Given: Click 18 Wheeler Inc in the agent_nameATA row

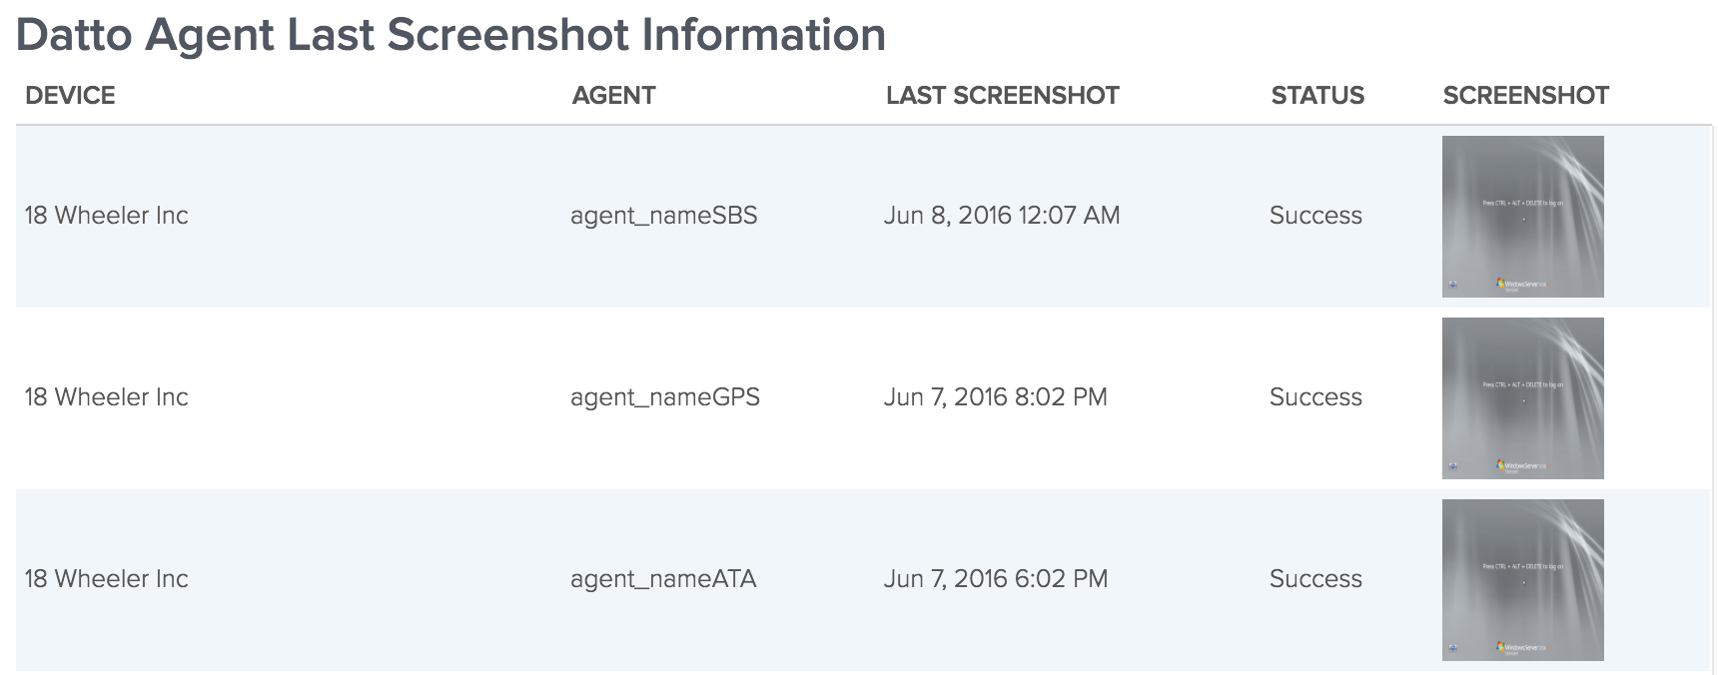Looking at the screenshot, I should coord(106,579).
